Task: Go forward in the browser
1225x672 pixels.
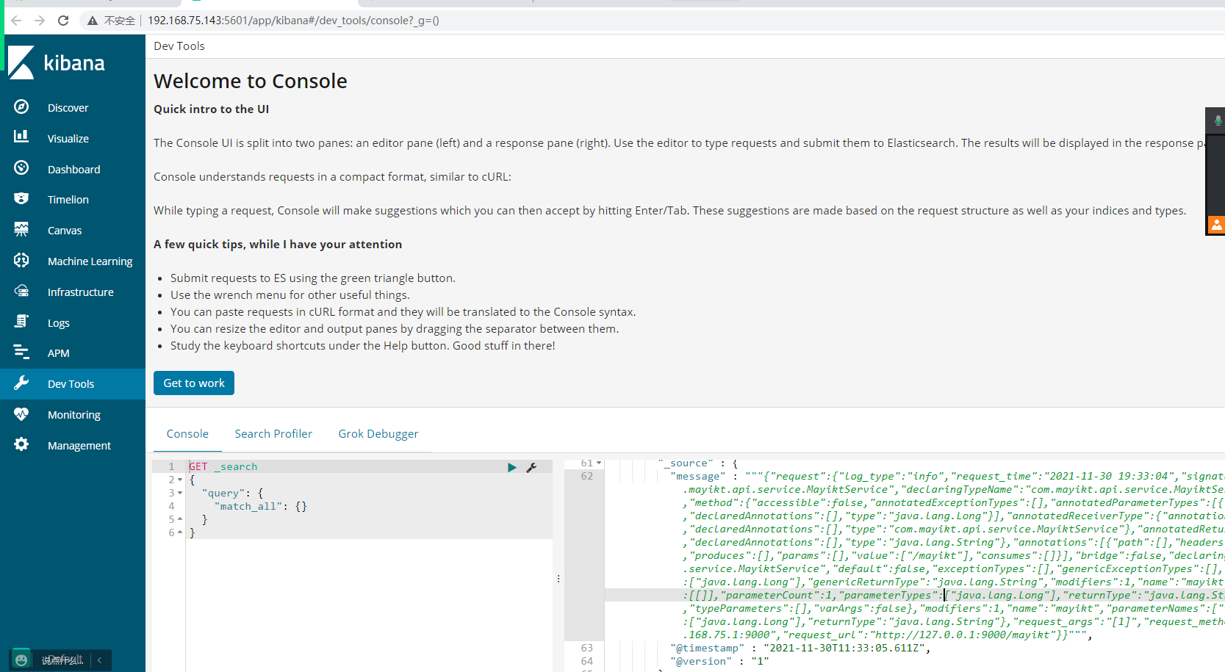Action: point(40,21)
